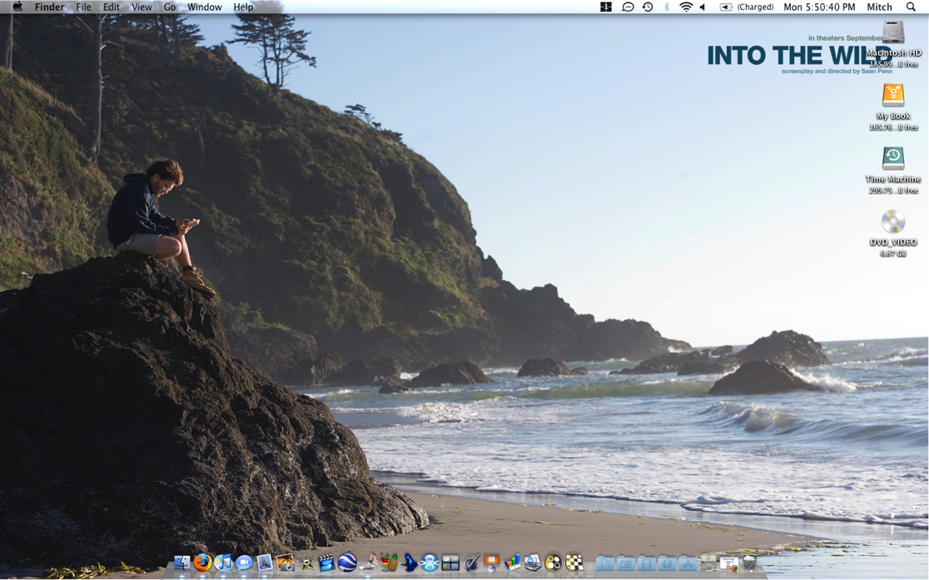Open the View menu
This screenshot has height=580, width=929.
(142, 7)
